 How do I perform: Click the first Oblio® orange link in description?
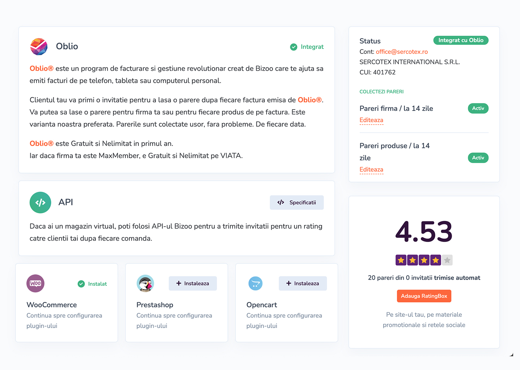tap(42, 69)
